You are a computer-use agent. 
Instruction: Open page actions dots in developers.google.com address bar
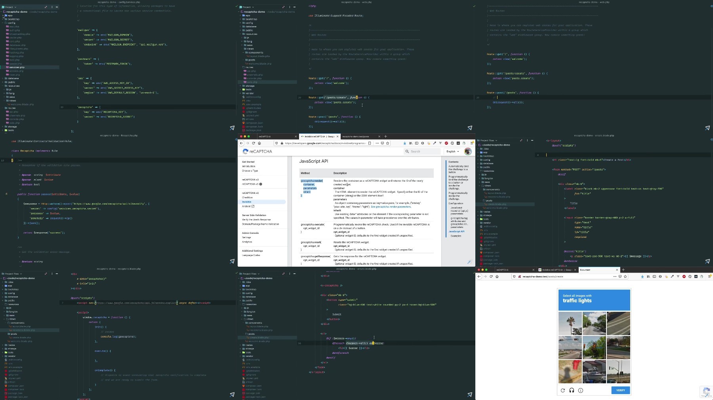click(377, 143)
